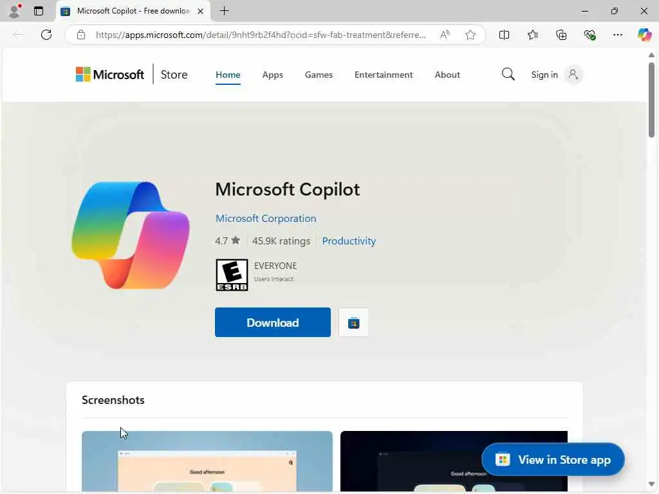Click the address bar URL
The image size is (659, 494).
(x=261, y=35)
